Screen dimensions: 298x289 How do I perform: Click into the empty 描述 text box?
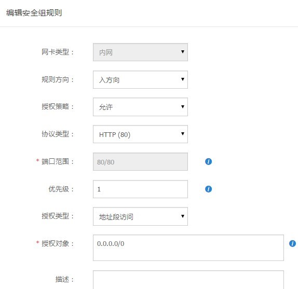pos(188,280)
